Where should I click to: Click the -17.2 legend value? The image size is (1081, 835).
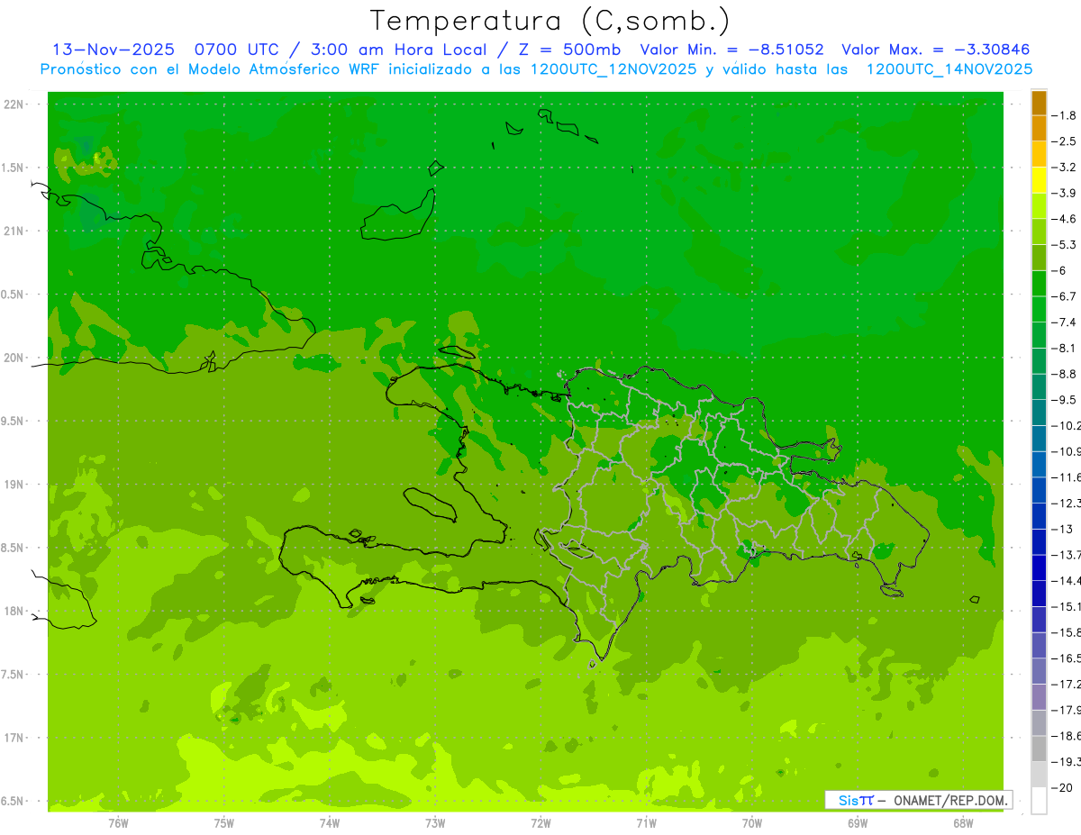click(1066, 684)
